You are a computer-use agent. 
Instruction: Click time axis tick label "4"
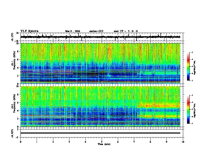86,142
